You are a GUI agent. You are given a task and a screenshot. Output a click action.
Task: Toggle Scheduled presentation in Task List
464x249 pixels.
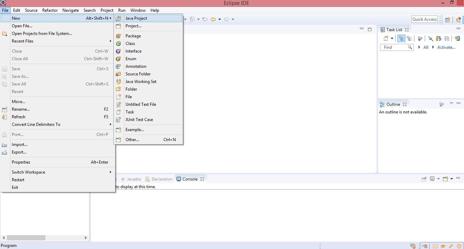tap(409, 38)
